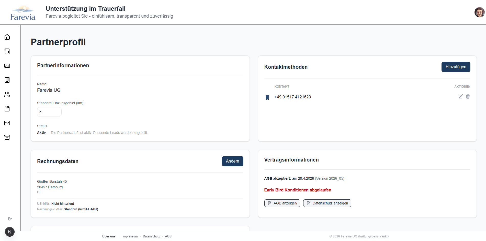The image size is (486, 241).
Task: Open the archive box icon in the sidebar
Action: coord(7,137)
